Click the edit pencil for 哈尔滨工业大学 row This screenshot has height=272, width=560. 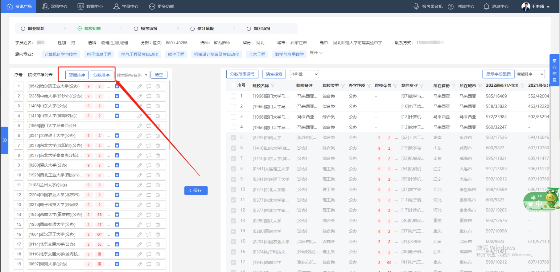[140, 86]
